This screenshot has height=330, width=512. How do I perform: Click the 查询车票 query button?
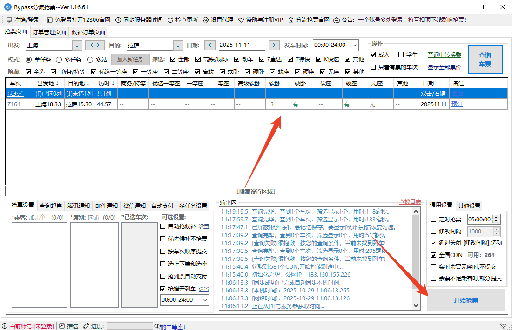[x=485, y=59]
